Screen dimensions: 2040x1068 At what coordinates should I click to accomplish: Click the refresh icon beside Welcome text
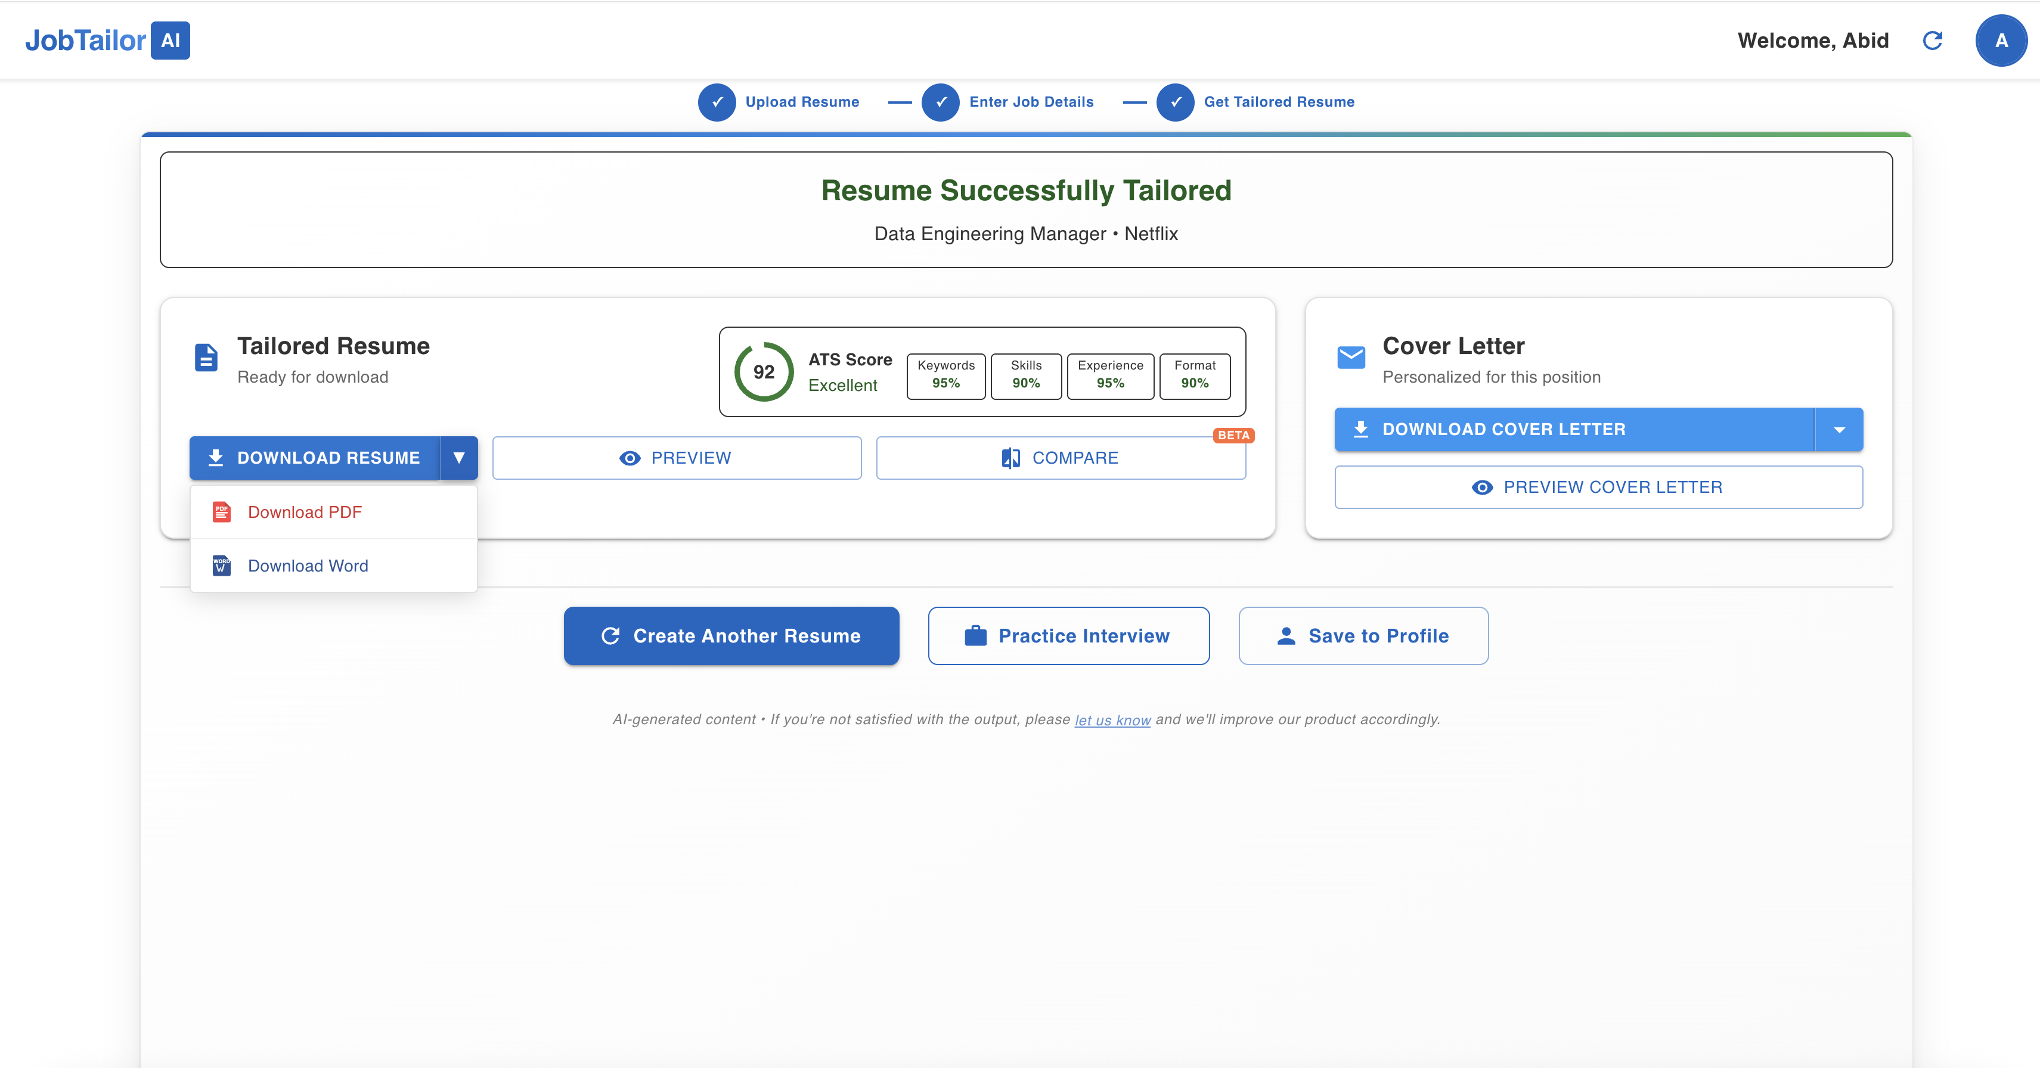1932,41
